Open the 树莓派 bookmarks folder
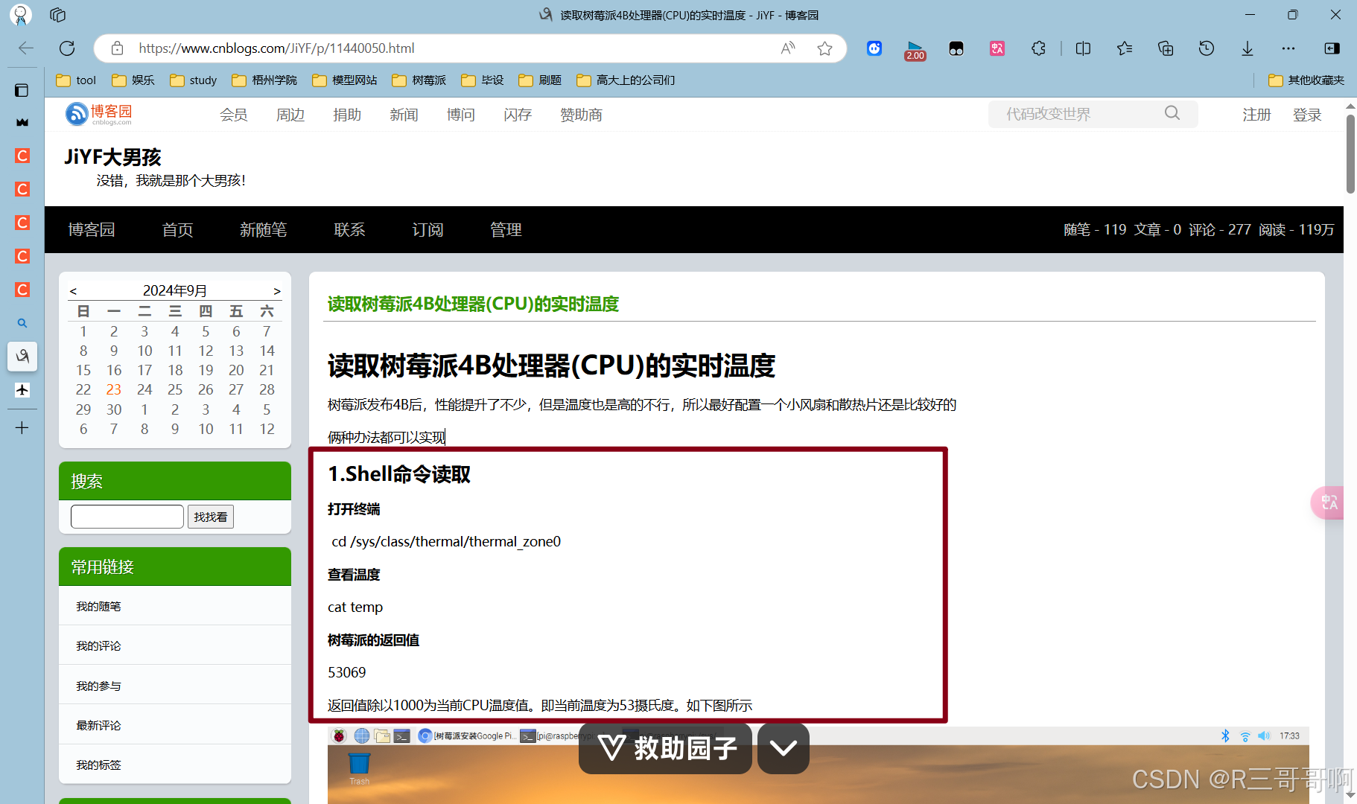The image size is (1357, 804). (x=419, y=80)
